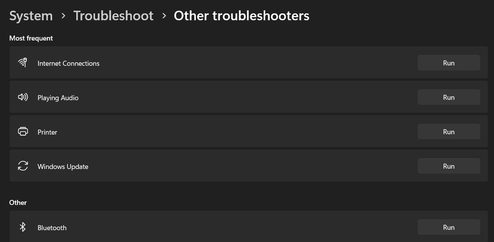Click the chevron before Other troubleshooters
The height and width of the screenshot is (242, 494).
tap(164, 16)
